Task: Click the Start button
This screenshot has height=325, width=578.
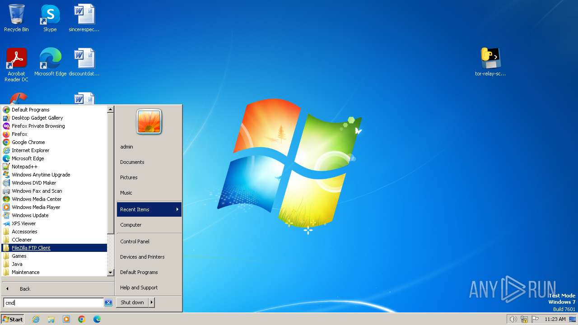Action: (13, 319)
